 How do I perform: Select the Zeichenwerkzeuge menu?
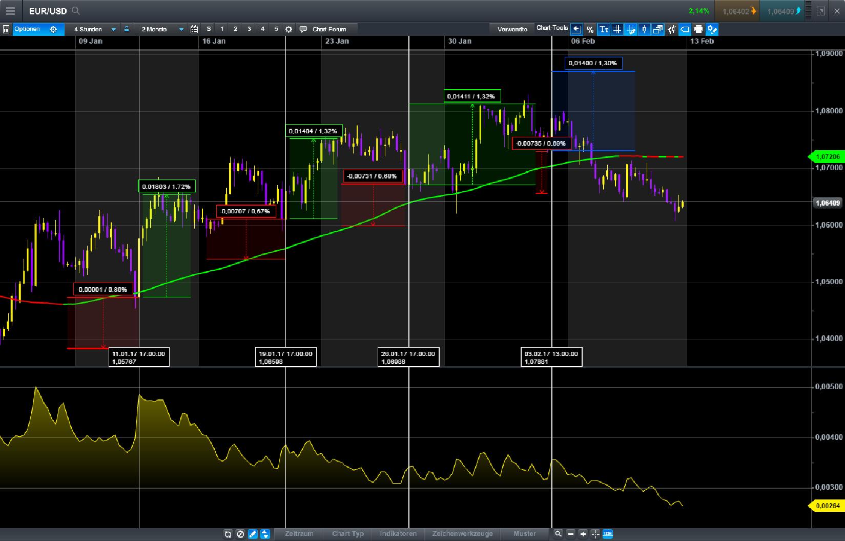click(462, 534)
